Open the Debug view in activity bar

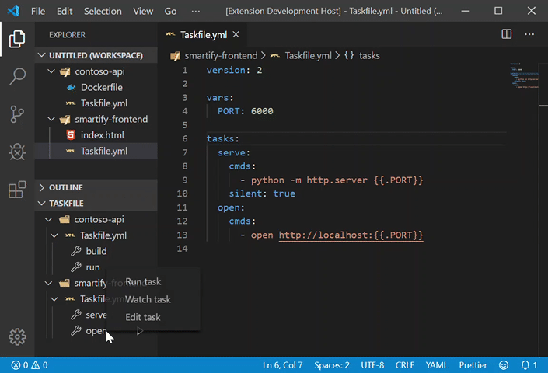(17, 152)
